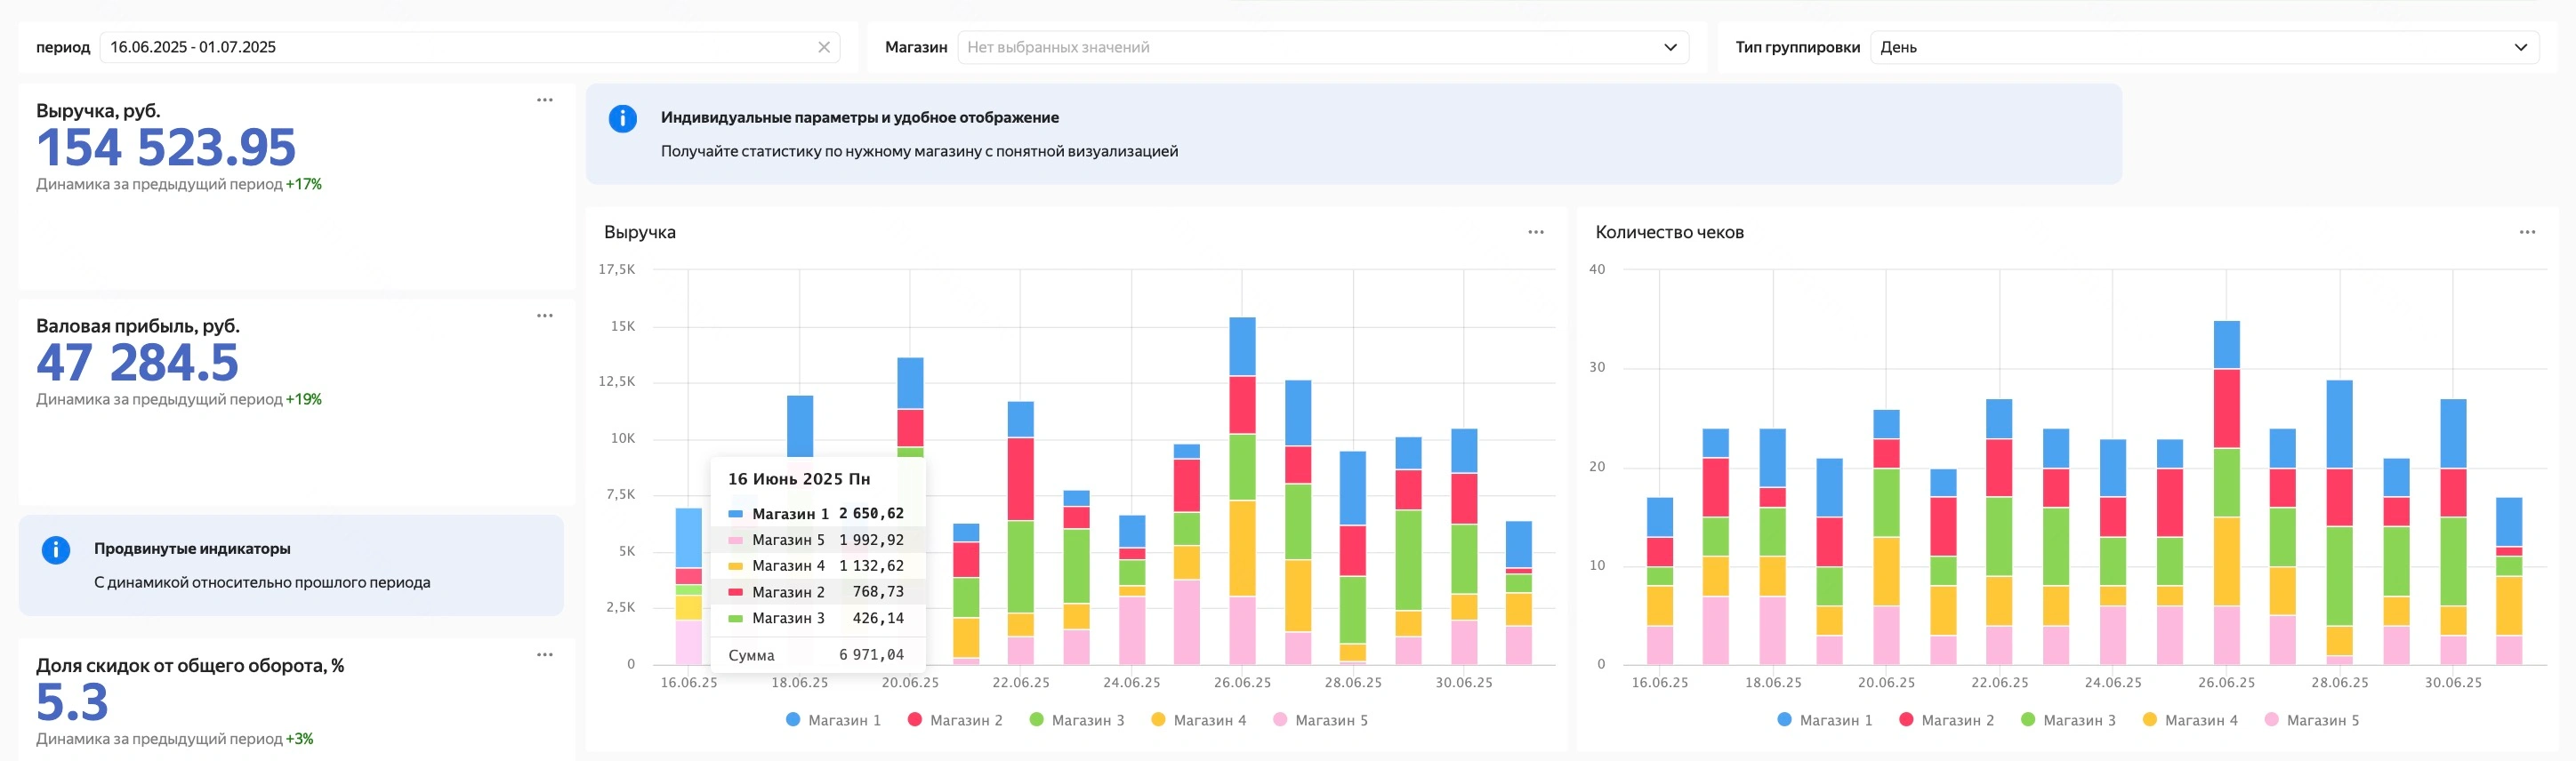Click the Сумма 6 971,04 total in tooltip
The width and height of the screenshot is (2576, 761).
817,655
